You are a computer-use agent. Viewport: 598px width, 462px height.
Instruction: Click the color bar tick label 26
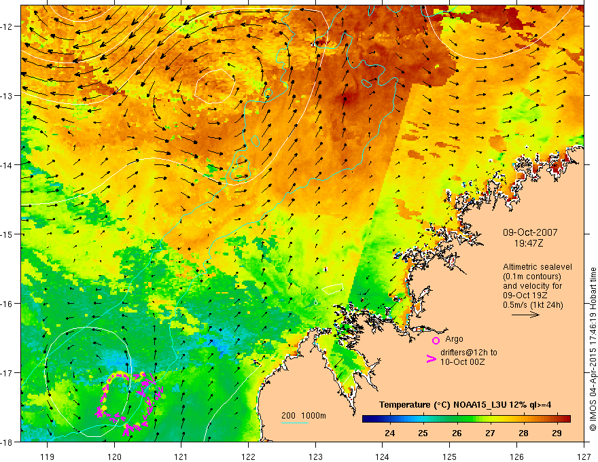(457, 433)
